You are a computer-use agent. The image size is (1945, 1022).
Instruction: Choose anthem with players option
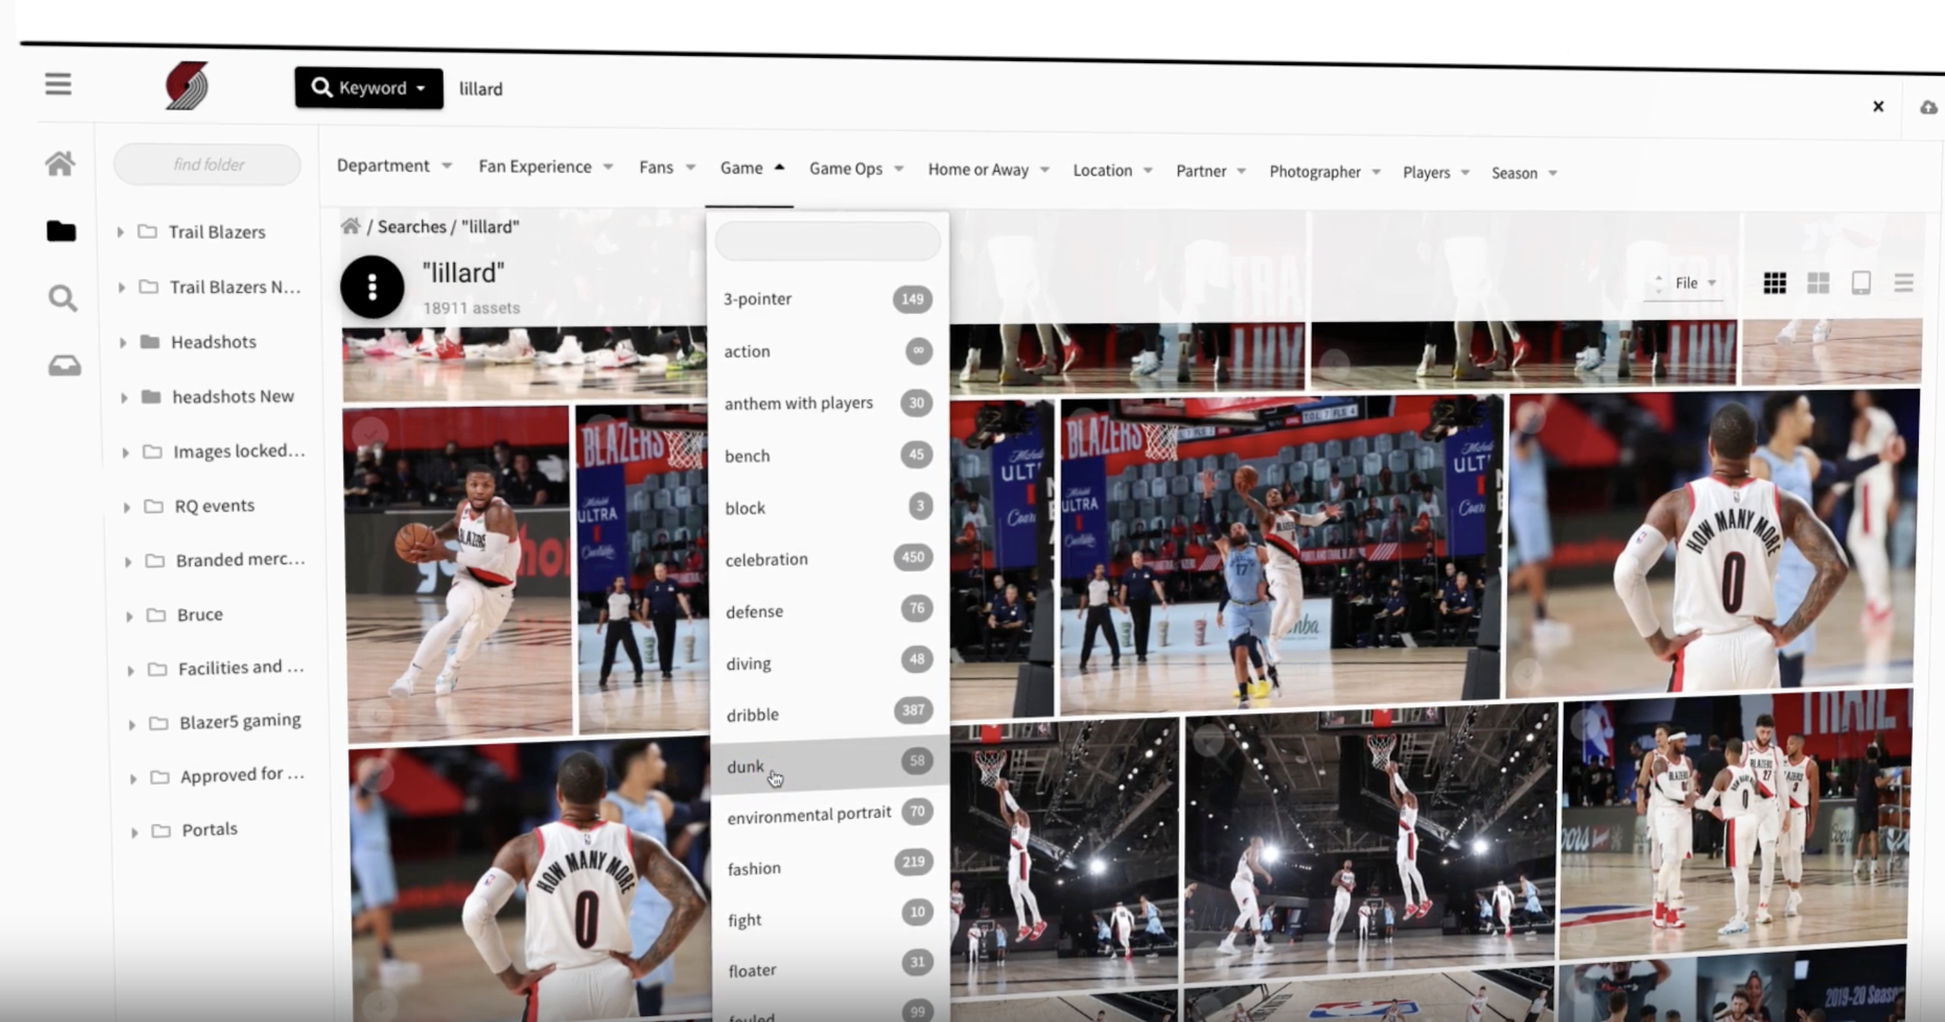tap(829, 403)
